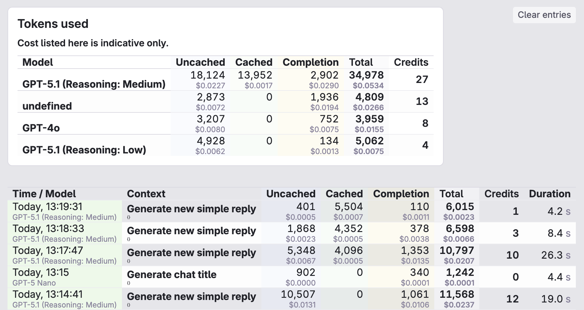Viewport: 584px width, 310px height.
Task: Sort by the Credits header in the summary table
Action: (x=411, y=62)
